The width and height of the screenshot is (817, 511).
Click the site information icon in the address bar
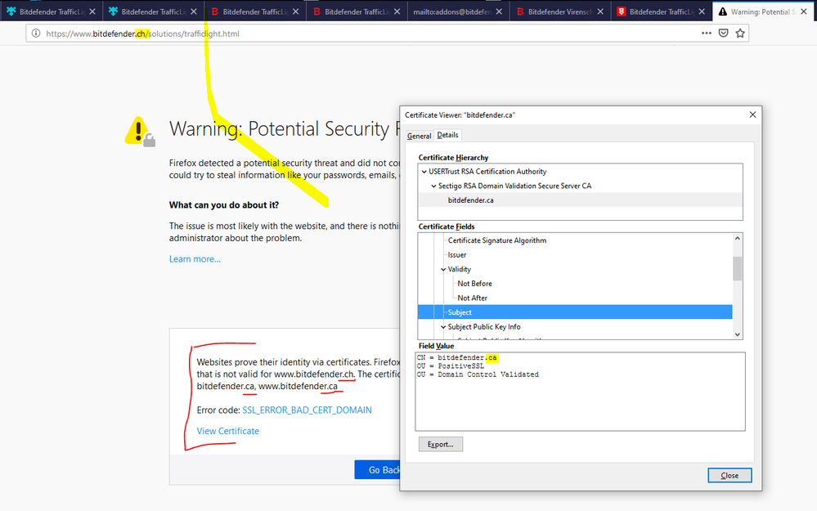coord(35,34)
